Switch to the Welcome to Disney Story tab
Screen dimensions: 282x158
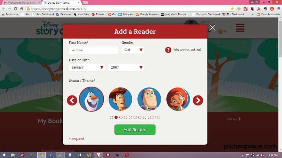click(x=22, y=3)
